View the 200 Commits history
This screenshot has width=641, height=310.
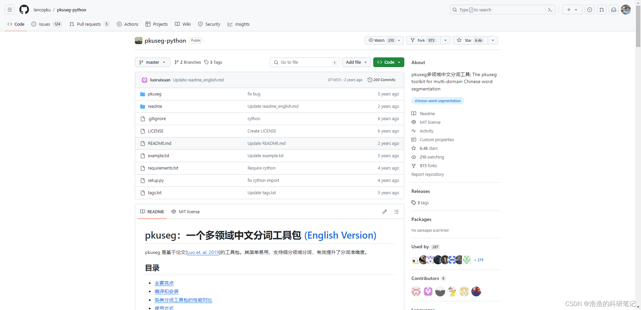(381, 80)
